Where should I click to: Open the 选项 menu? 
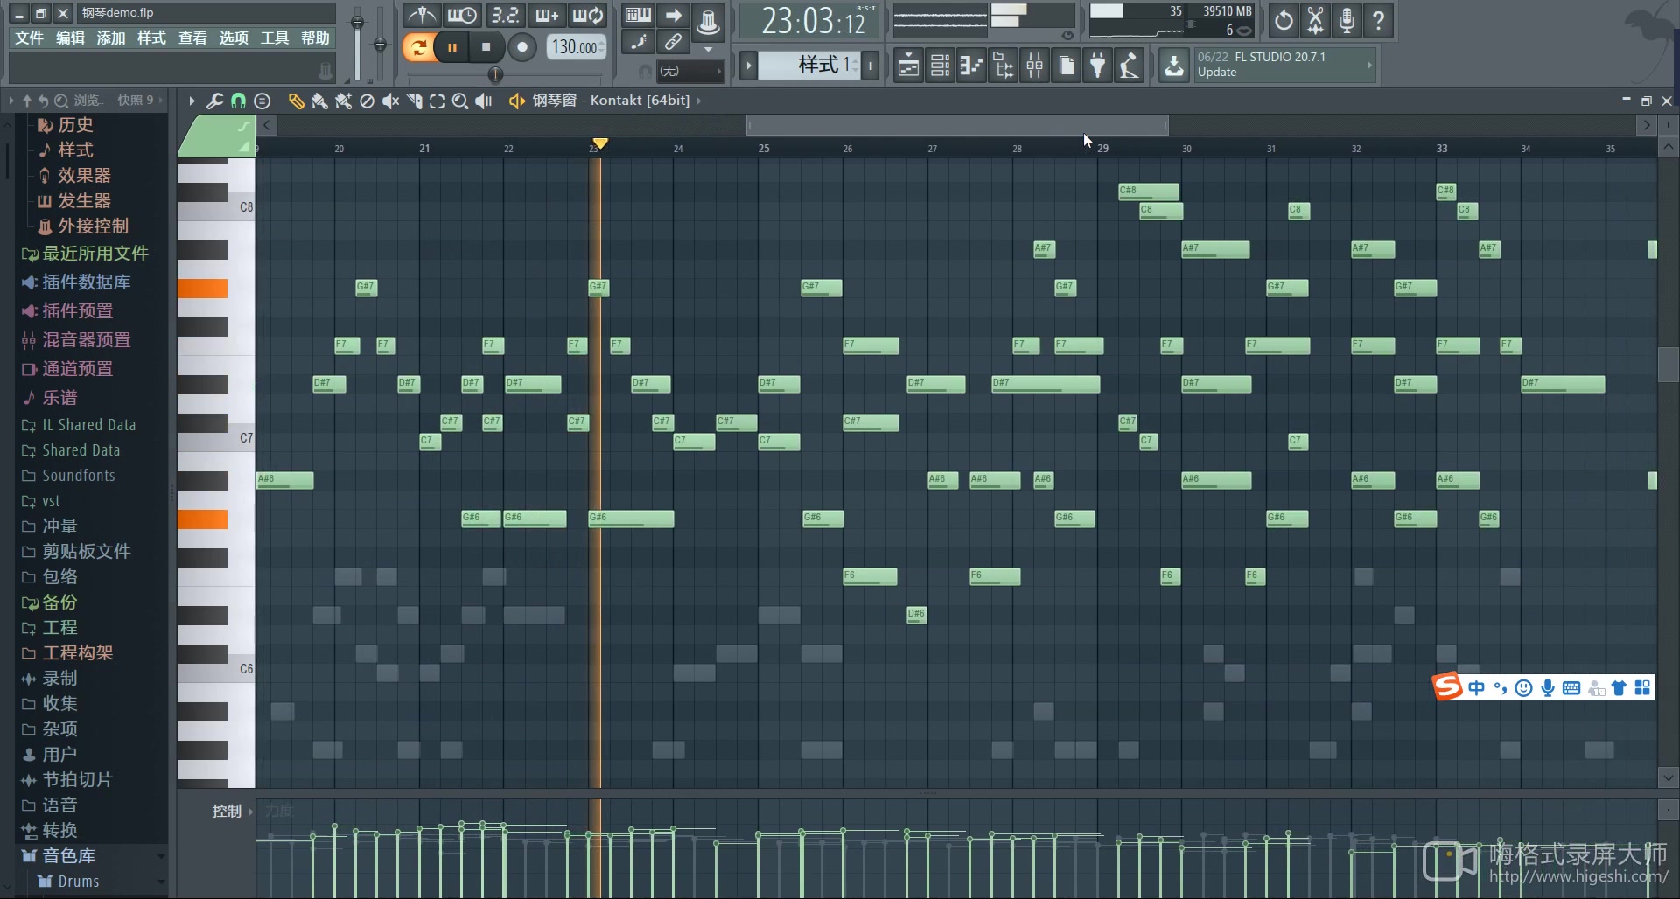pos(234,38)
